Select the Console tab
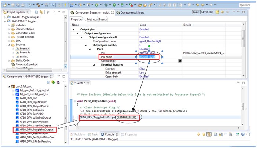The height and width of the screenshot is (148, 257). (x=110, y=134)
